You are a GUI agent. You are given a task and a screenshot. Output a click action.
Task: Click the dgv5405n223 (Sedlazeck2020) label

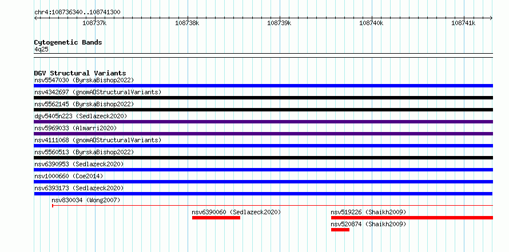(x=81, y=116)
